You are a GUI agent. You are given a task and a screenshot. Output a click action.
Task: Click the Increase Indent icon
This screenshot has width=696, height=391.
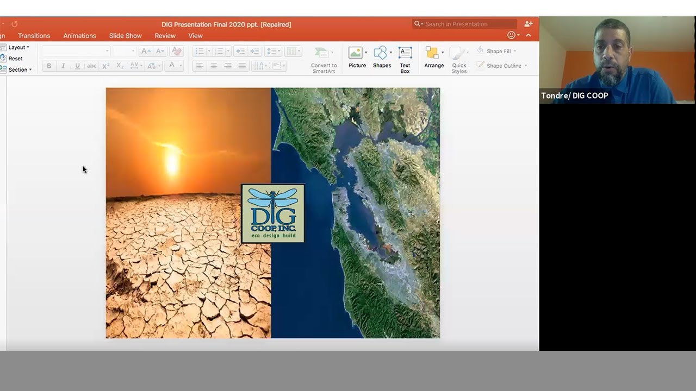point(254,51)
